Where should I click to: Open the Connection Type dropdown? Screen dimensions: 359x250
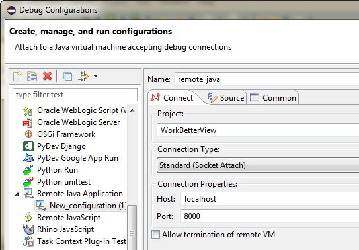[258, 165]
